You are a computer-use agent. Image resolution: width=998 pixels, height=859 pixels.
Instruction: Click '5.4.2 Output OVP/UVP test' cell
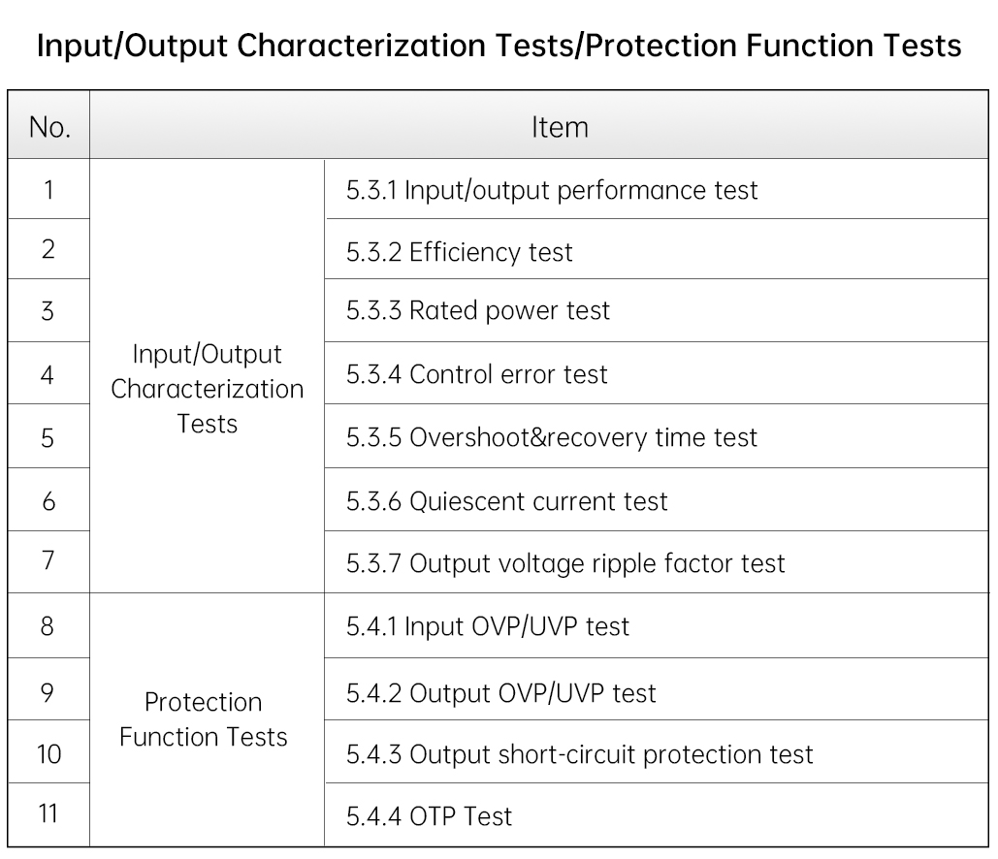[501, 692]
